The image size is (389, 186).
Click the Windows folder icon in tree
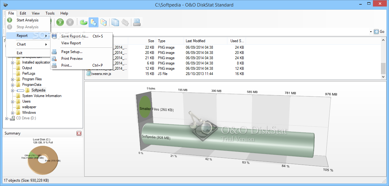18,113
